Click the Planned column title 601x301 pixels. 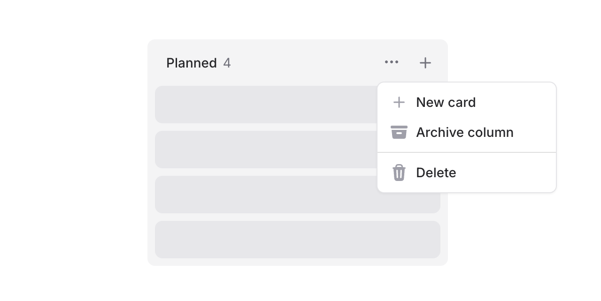point(191,62)
